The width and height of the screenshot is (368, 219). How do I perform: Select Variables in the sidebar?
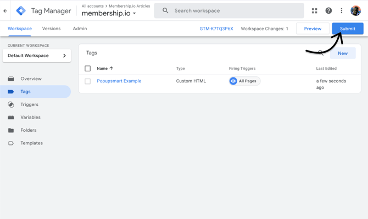tap(30, 117)
